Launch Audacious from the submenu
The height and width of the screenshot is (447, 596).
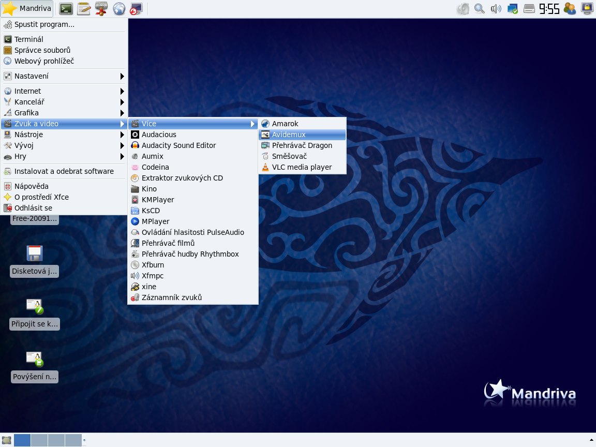pyautogui.click(x=193, y=135)
